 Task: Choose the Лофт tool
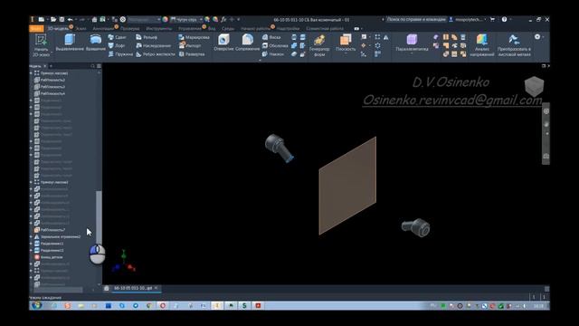click(117, 45)
